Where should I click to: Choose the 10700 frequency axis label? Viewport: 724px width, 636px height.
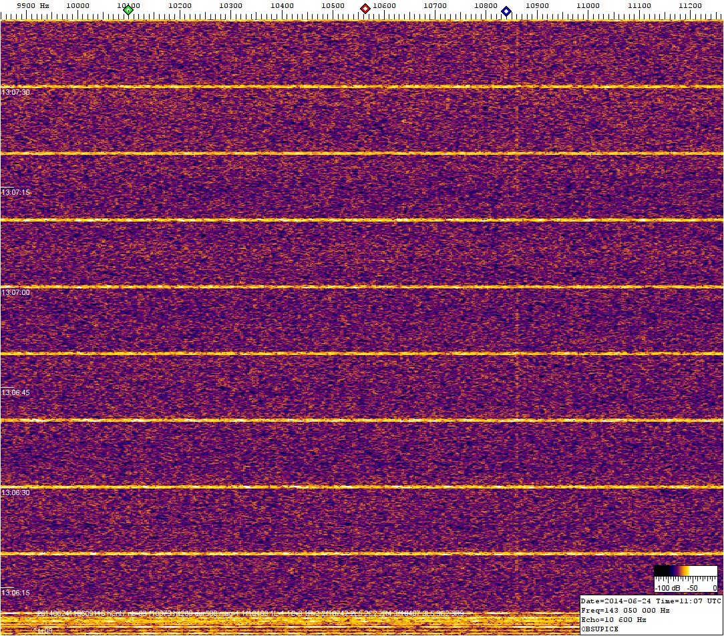(435, 5)
